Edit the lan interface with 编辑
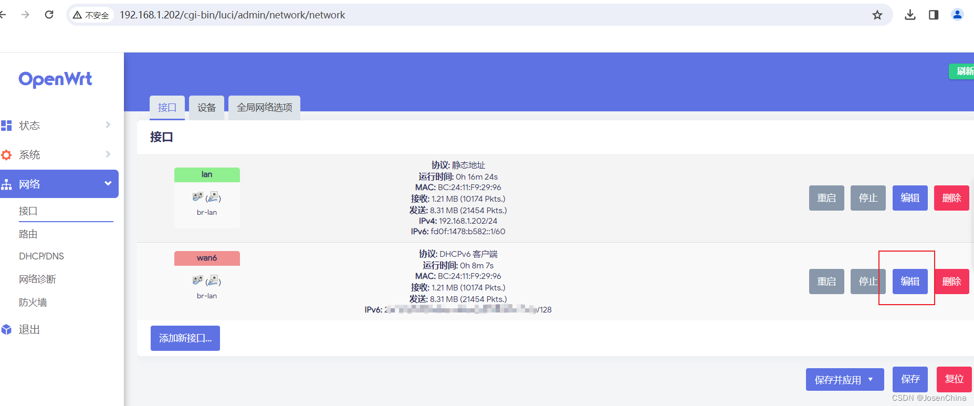This screenshot has width=974, height=406. click(x=910, y=198)
